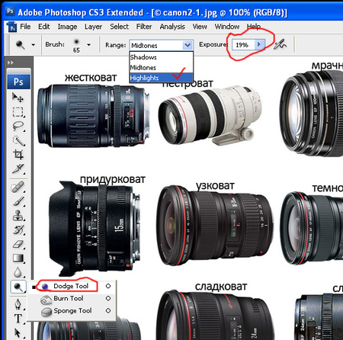
Task: Open the Filter menu
Action: [144, 27]
